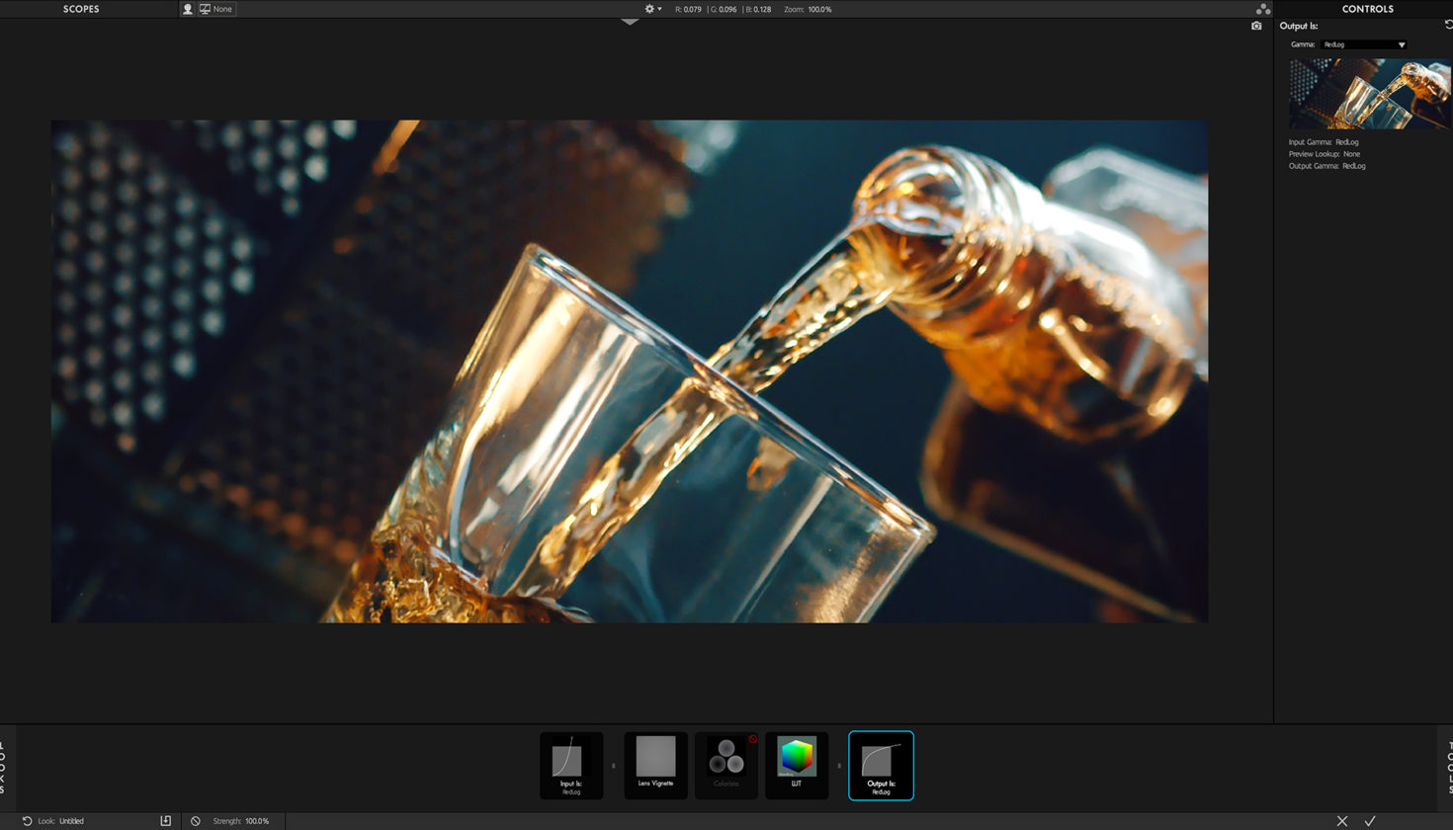Click the red remove badge on Colorista
1453x830 pixels.
pos(753,738)
